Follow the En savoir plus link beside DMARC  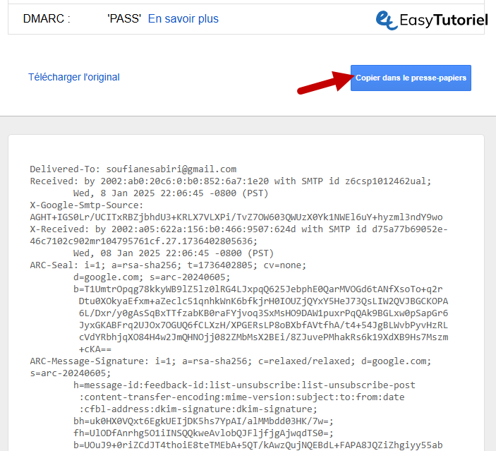pos(183,19)
